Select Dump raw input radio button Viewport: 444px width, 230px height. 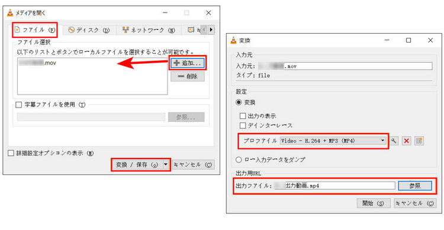click(x=239, y=160)
